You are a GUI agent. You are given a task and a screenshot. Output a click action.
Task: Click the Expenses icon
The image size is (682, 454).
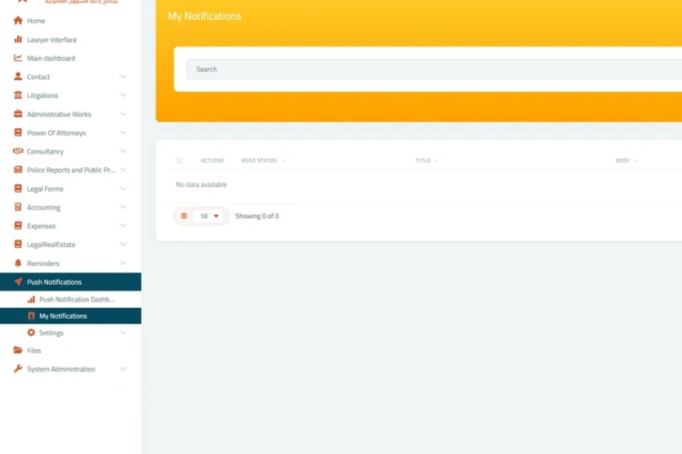click(x=18, y=225)
